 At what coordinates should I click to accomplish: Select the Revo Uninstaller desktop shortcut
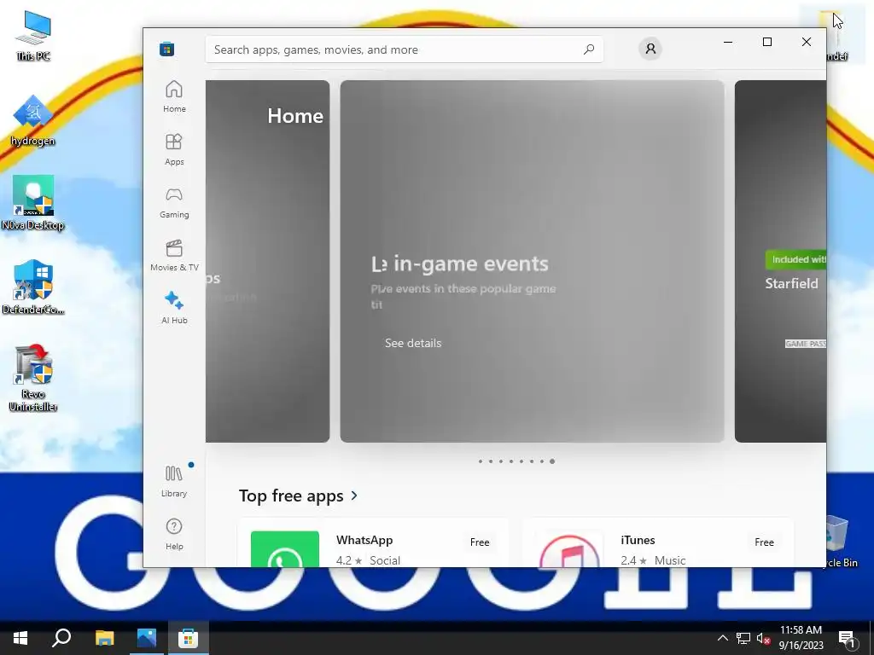point(33,378)
